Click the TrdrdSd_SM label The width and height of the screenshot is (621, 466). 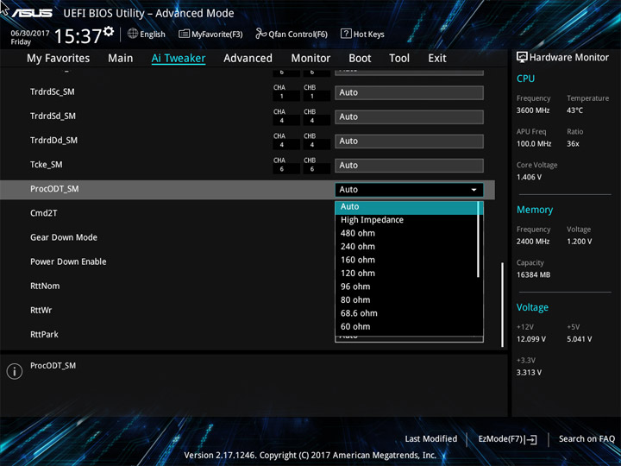pyautogui.click(x=53, y=116)
